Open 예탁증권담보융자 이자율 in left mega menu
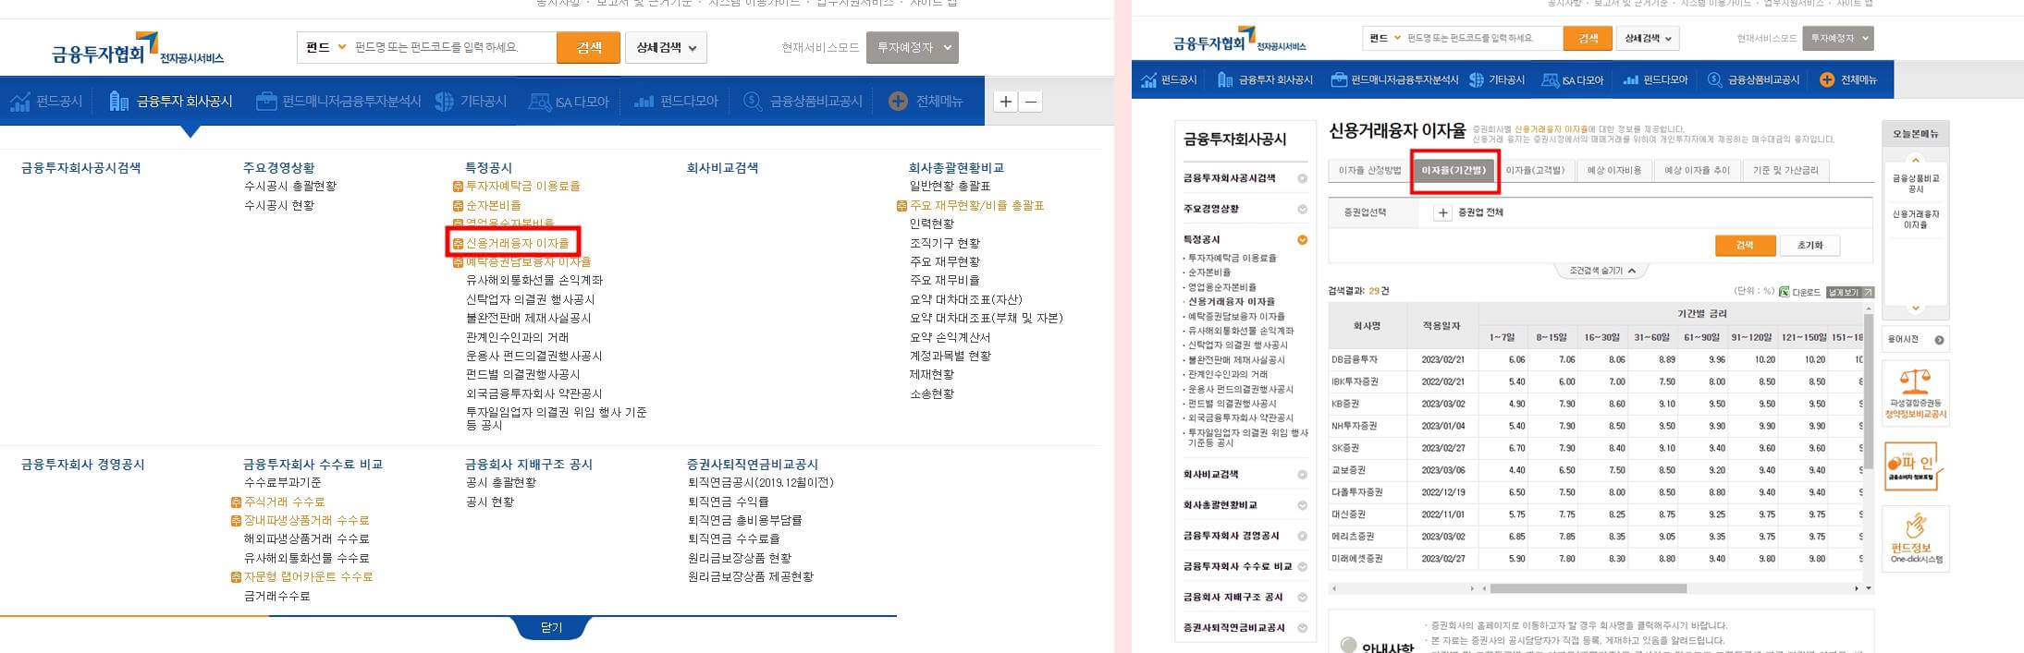Viewport: 2024px width, 653px height. click(x=527, y=262)
